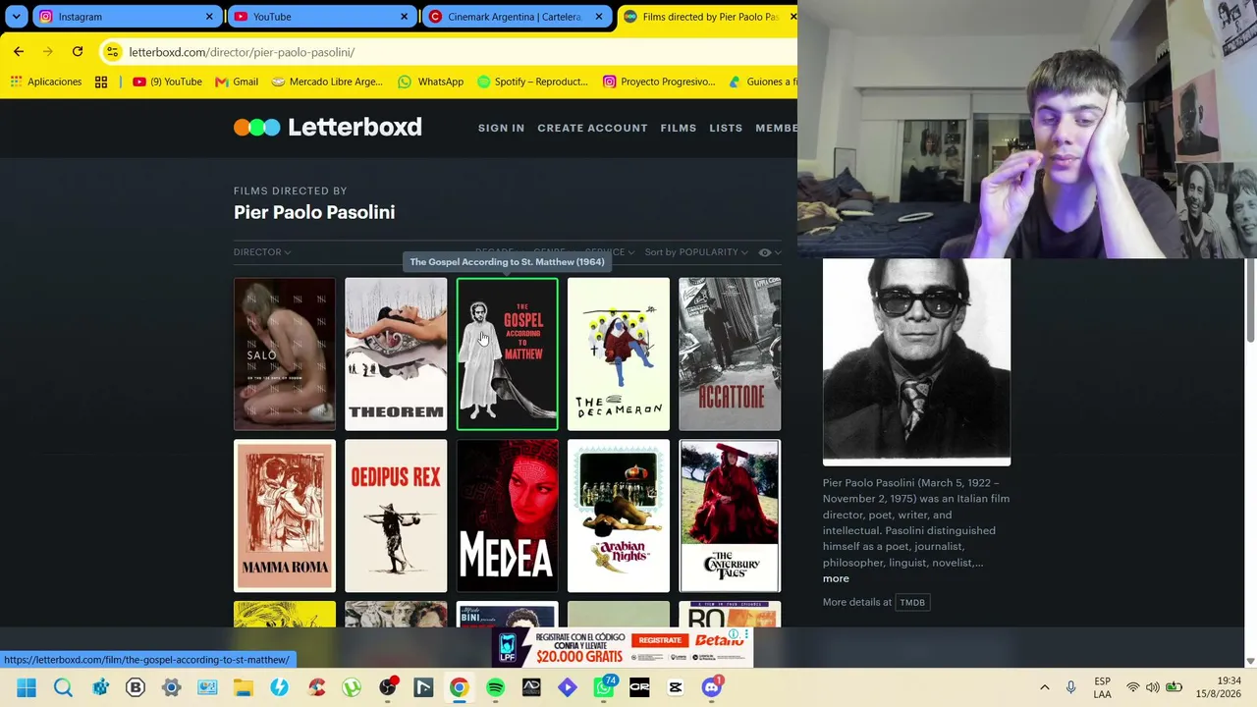Open CapCut from the taskbar
Image resolution: width=1257 pixels, height=707 pixels.
click(676, 687)
